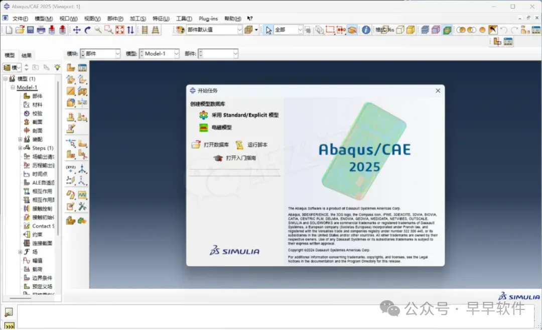Screen dimensions: 542x330
Task: Select 截面 in model tree
Action: (37, 122)
